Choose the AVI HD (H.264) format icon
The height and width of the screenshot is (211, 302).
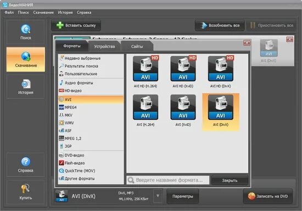[146, 69]
